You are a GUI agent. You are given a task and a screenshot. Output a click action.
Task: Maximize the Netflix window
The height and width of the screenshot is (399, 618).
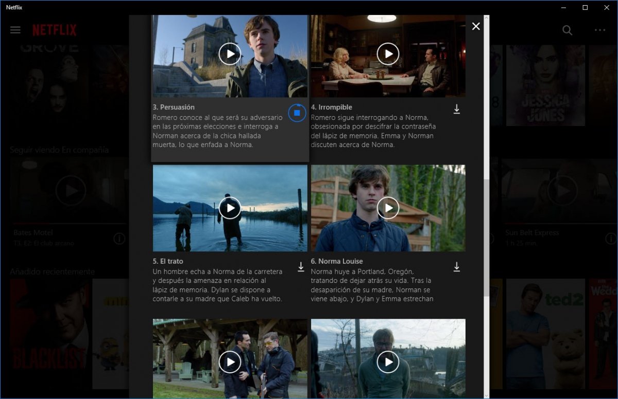point(585,7)
